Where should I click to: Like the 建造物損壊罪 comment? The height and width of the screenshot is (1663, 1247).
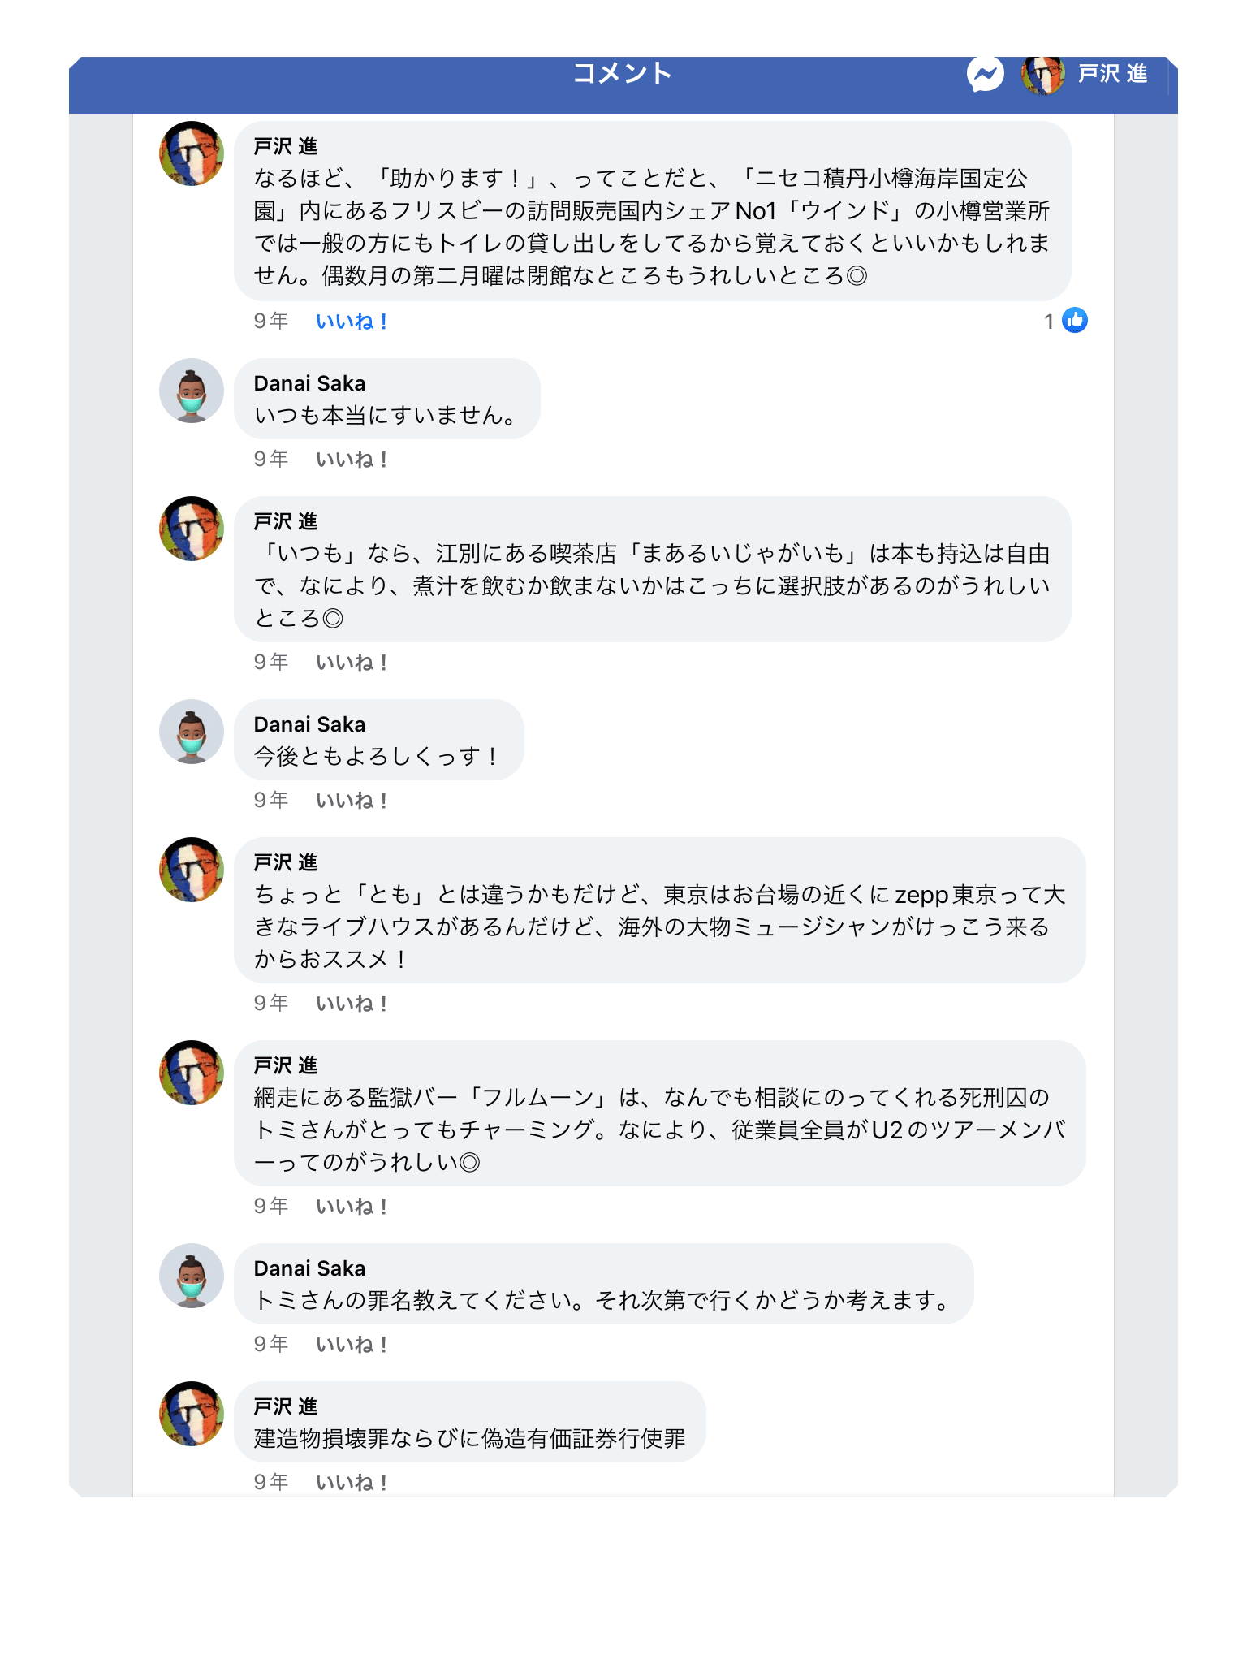point(352,1483)
